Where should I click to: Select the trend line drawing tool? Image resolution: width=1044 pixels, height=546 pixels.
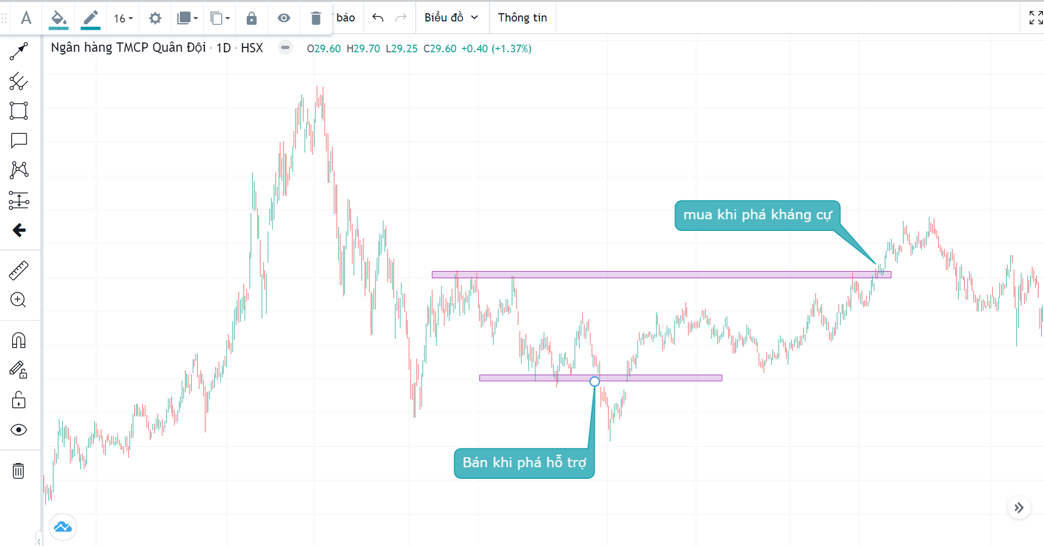19,51
